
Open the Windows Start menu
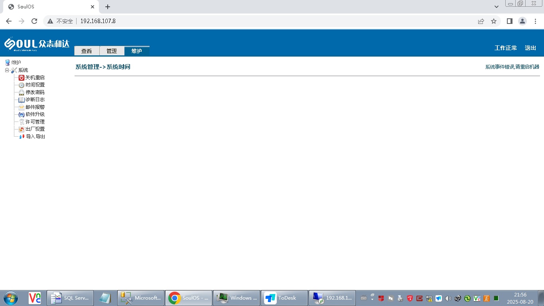(11, 298)
